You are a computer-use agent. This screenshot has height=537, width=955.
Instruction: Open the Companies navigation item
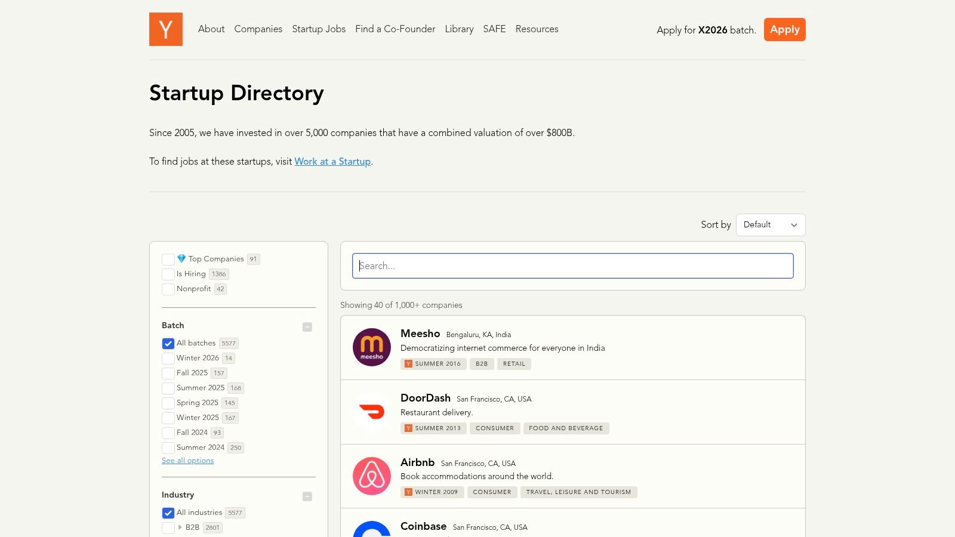258,29
